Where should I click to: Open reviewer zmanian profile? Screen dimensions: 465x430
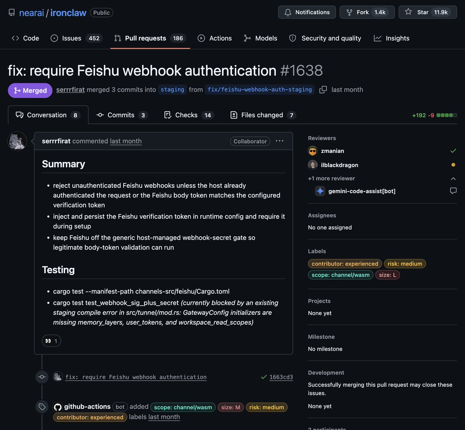pos(332,151)
